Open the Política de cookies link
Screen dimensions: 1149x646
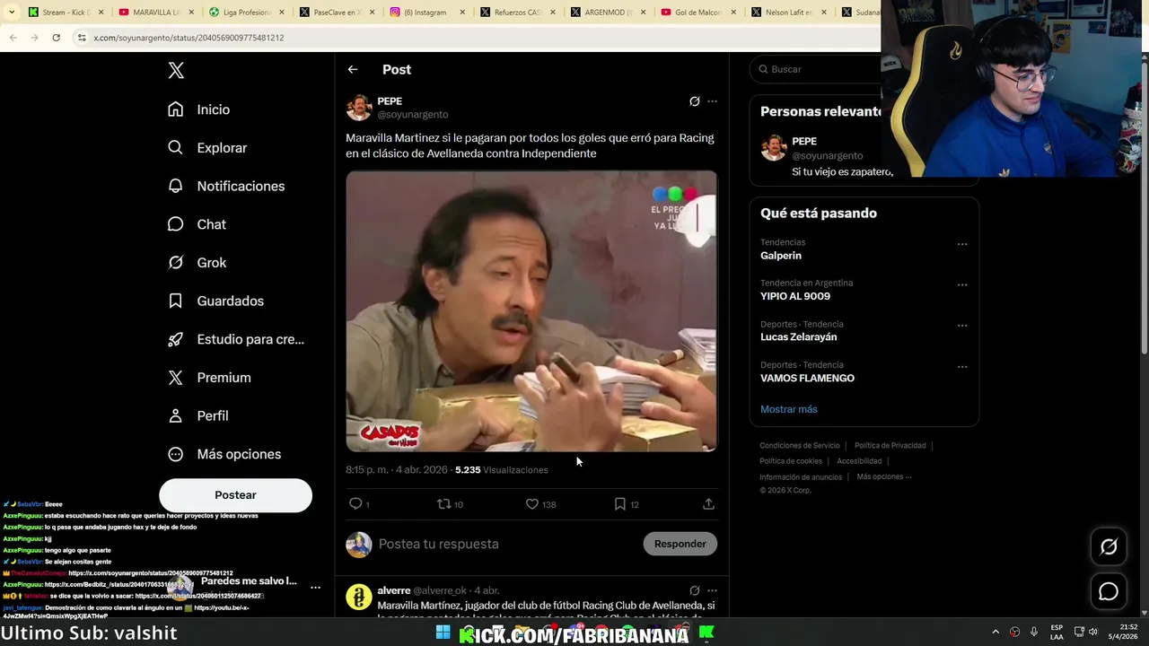click(x=791, y=461)
